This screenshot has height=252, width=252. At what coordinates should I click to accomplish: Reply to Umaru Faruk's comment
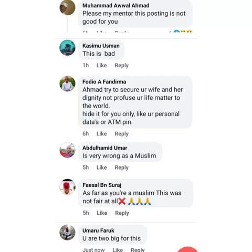point(138,249)
